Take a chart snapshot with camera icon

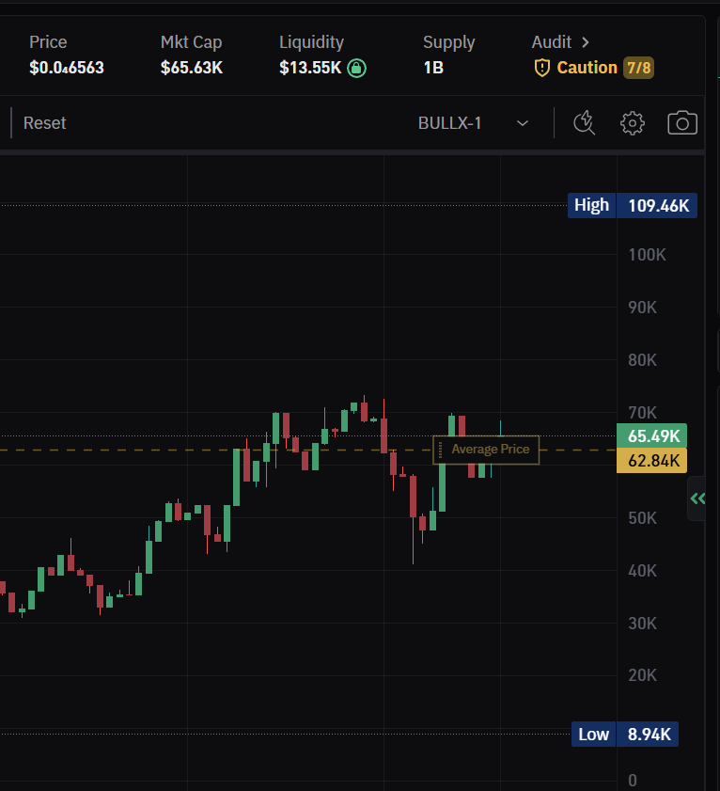click(x=682, y=123)
